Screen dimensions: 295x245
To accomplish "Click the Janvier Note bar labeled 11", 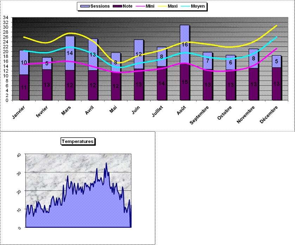I will [24, 88].
